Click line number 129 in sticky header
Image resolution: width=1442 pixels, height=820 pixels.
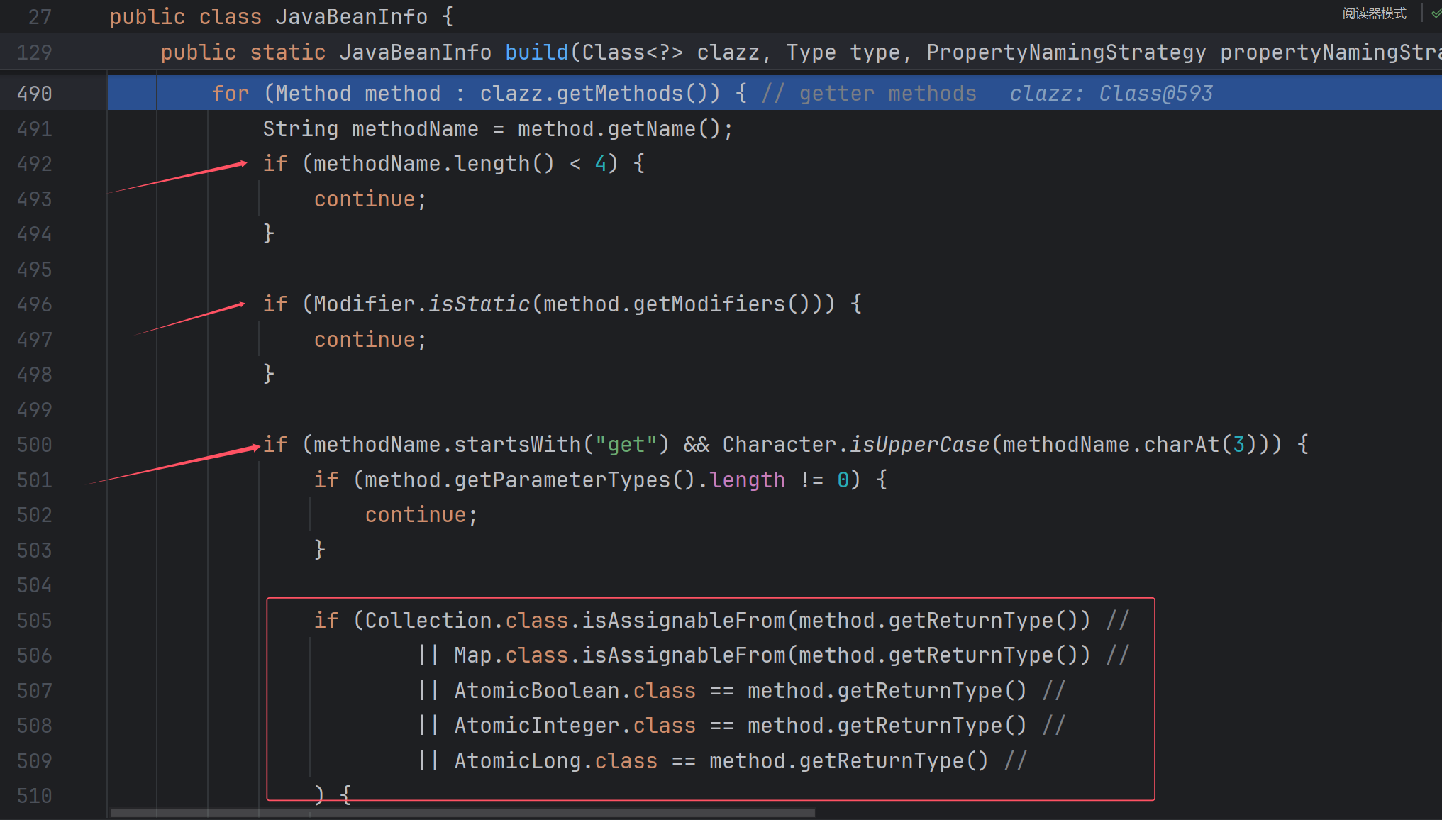coord(35,52)
